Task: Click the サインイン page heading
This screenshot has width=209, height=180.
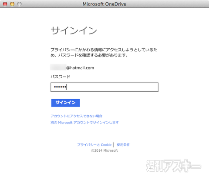Action: coord(74,31)
